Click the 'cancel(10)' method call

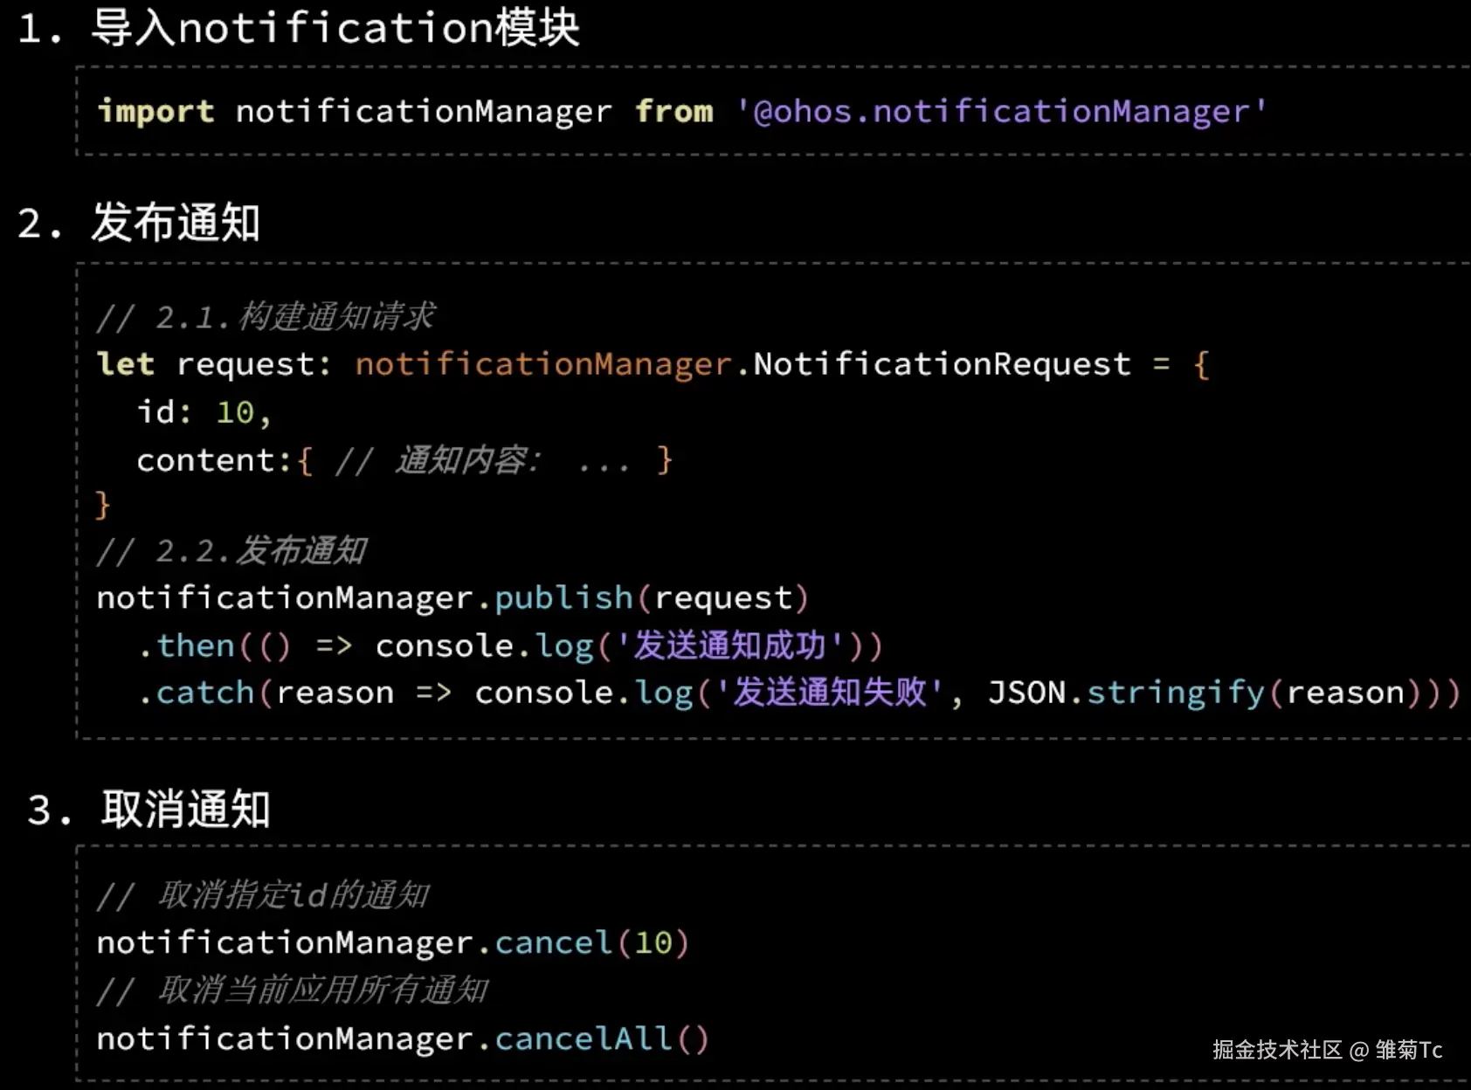tap(591, 943)
